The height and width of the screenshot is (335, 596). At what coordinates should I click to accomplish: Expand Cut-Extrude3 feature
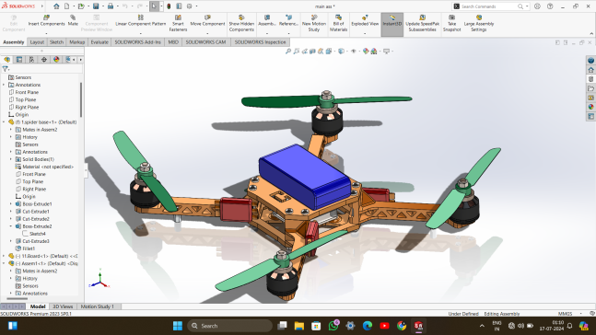tap(11, 241)
